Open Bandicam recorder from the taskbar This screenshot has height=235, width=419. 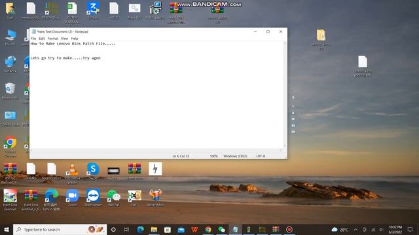pos(289,229)
